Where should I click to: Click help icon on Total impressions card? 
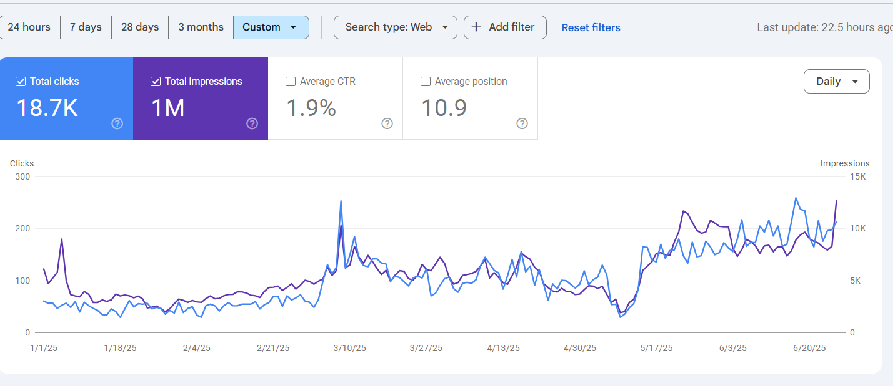(252, 123)
